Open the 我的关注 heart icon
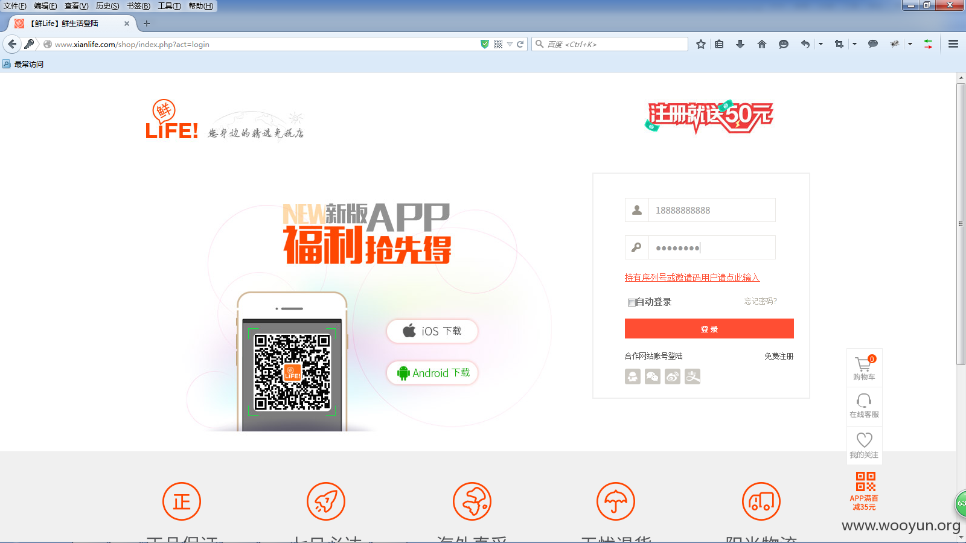966x543 pixels. click(865, 445)
